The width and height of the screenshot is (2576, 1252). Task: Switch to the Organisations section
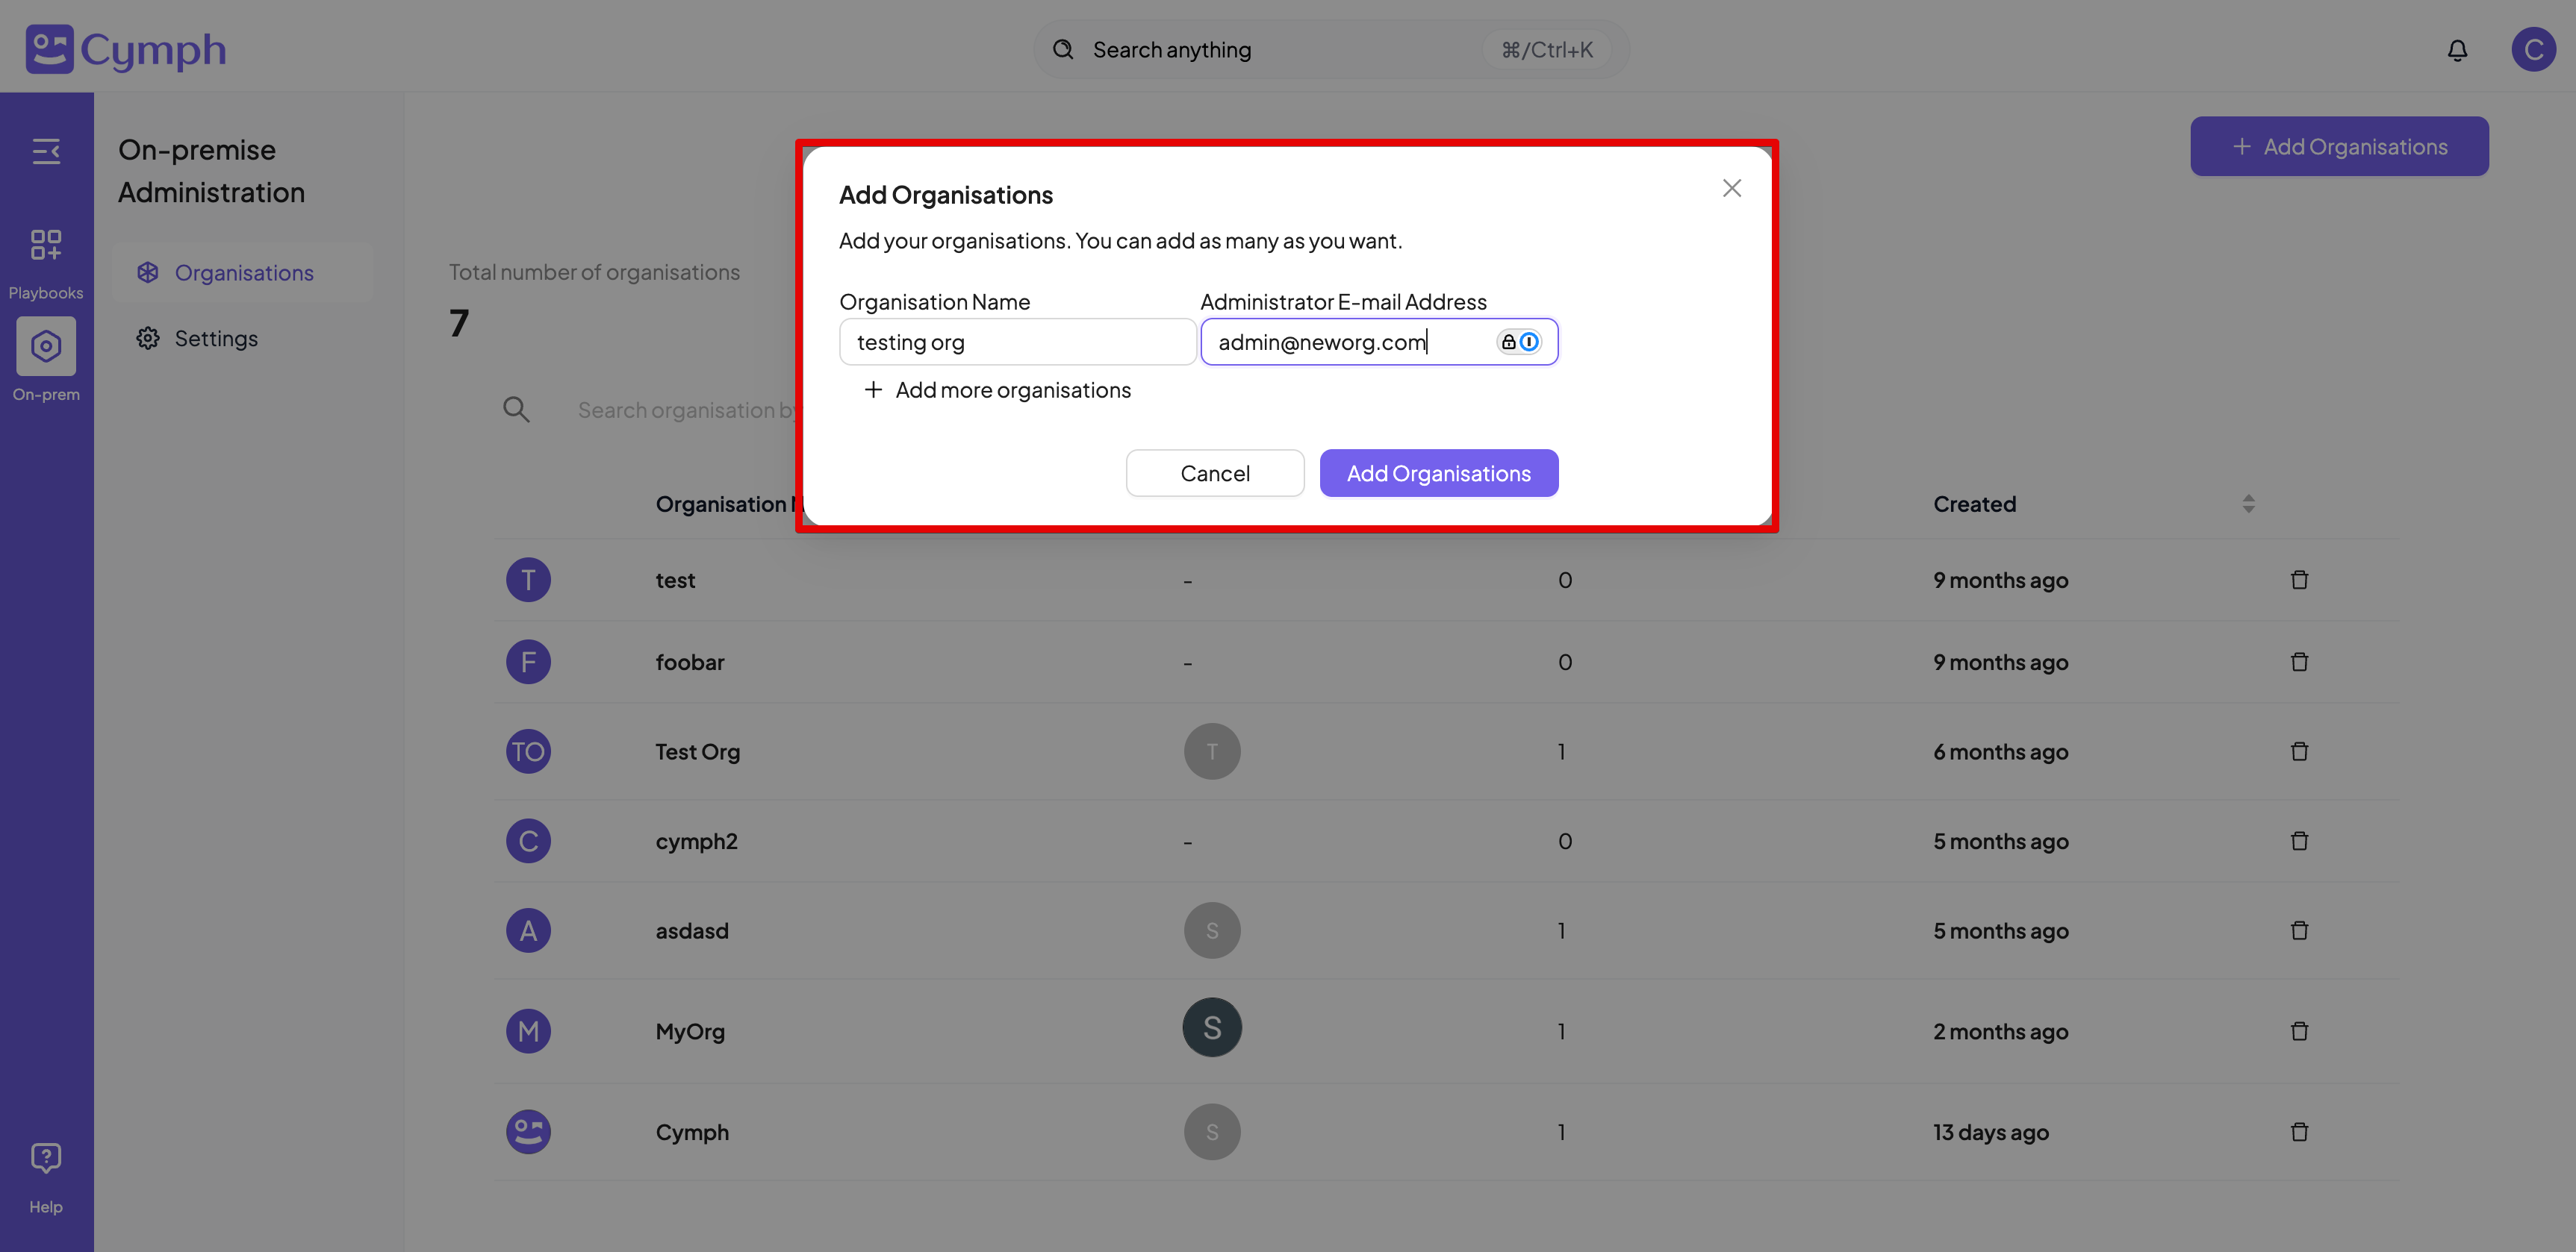click(244, 272)
